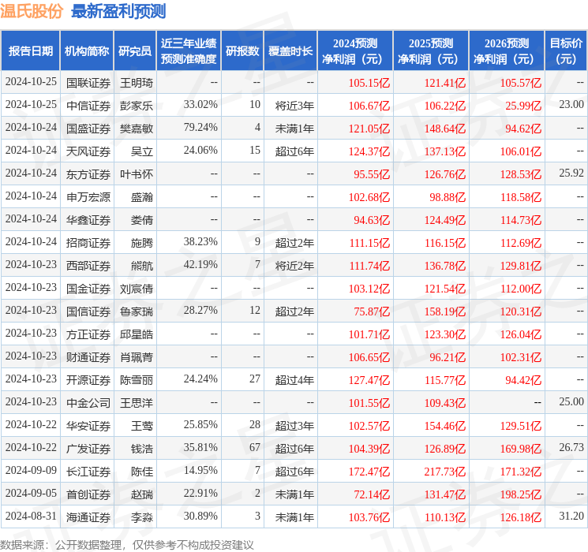Screen dimensions: 588x552
Task: Click the 2024-08-31 report date
Action: 31,516
